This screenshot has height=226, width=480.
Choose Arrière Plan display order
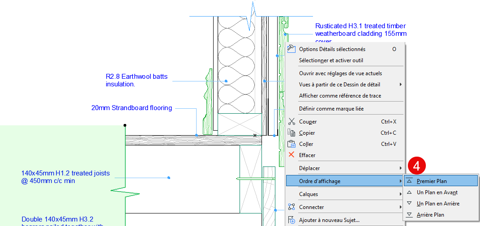441,215
